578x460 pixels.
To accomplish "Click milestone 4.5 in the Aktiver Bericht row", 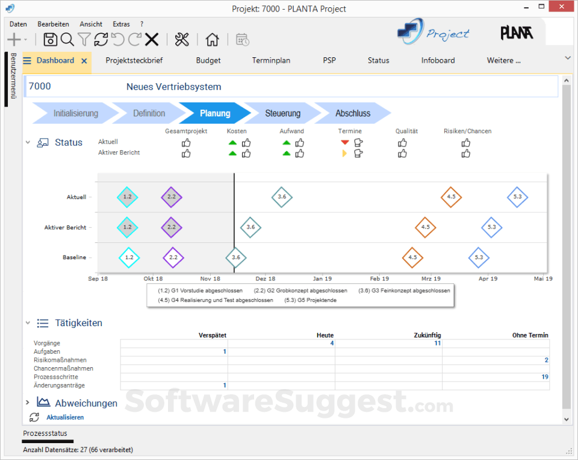I will pyautogui.click(x=426, y=227).
